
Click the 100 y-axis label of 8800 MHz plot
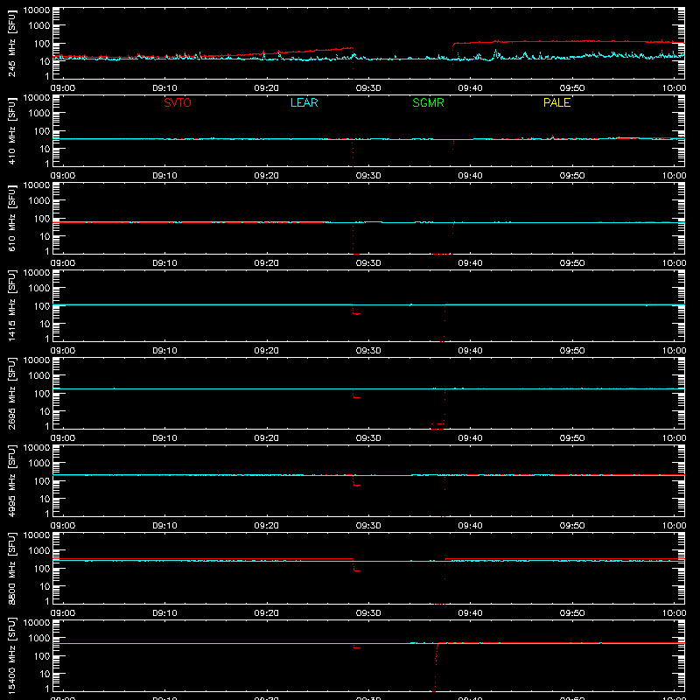point(42,569)
